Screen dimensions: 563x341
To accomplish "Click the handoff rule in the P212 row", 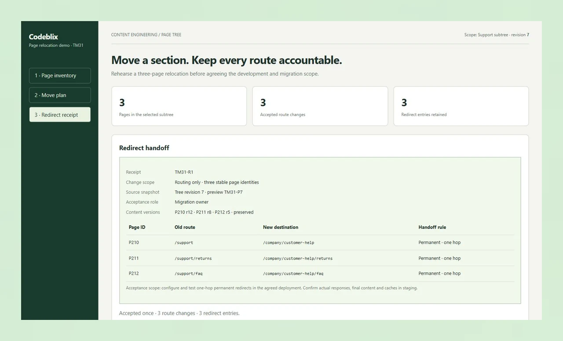I will pos(439,273).
